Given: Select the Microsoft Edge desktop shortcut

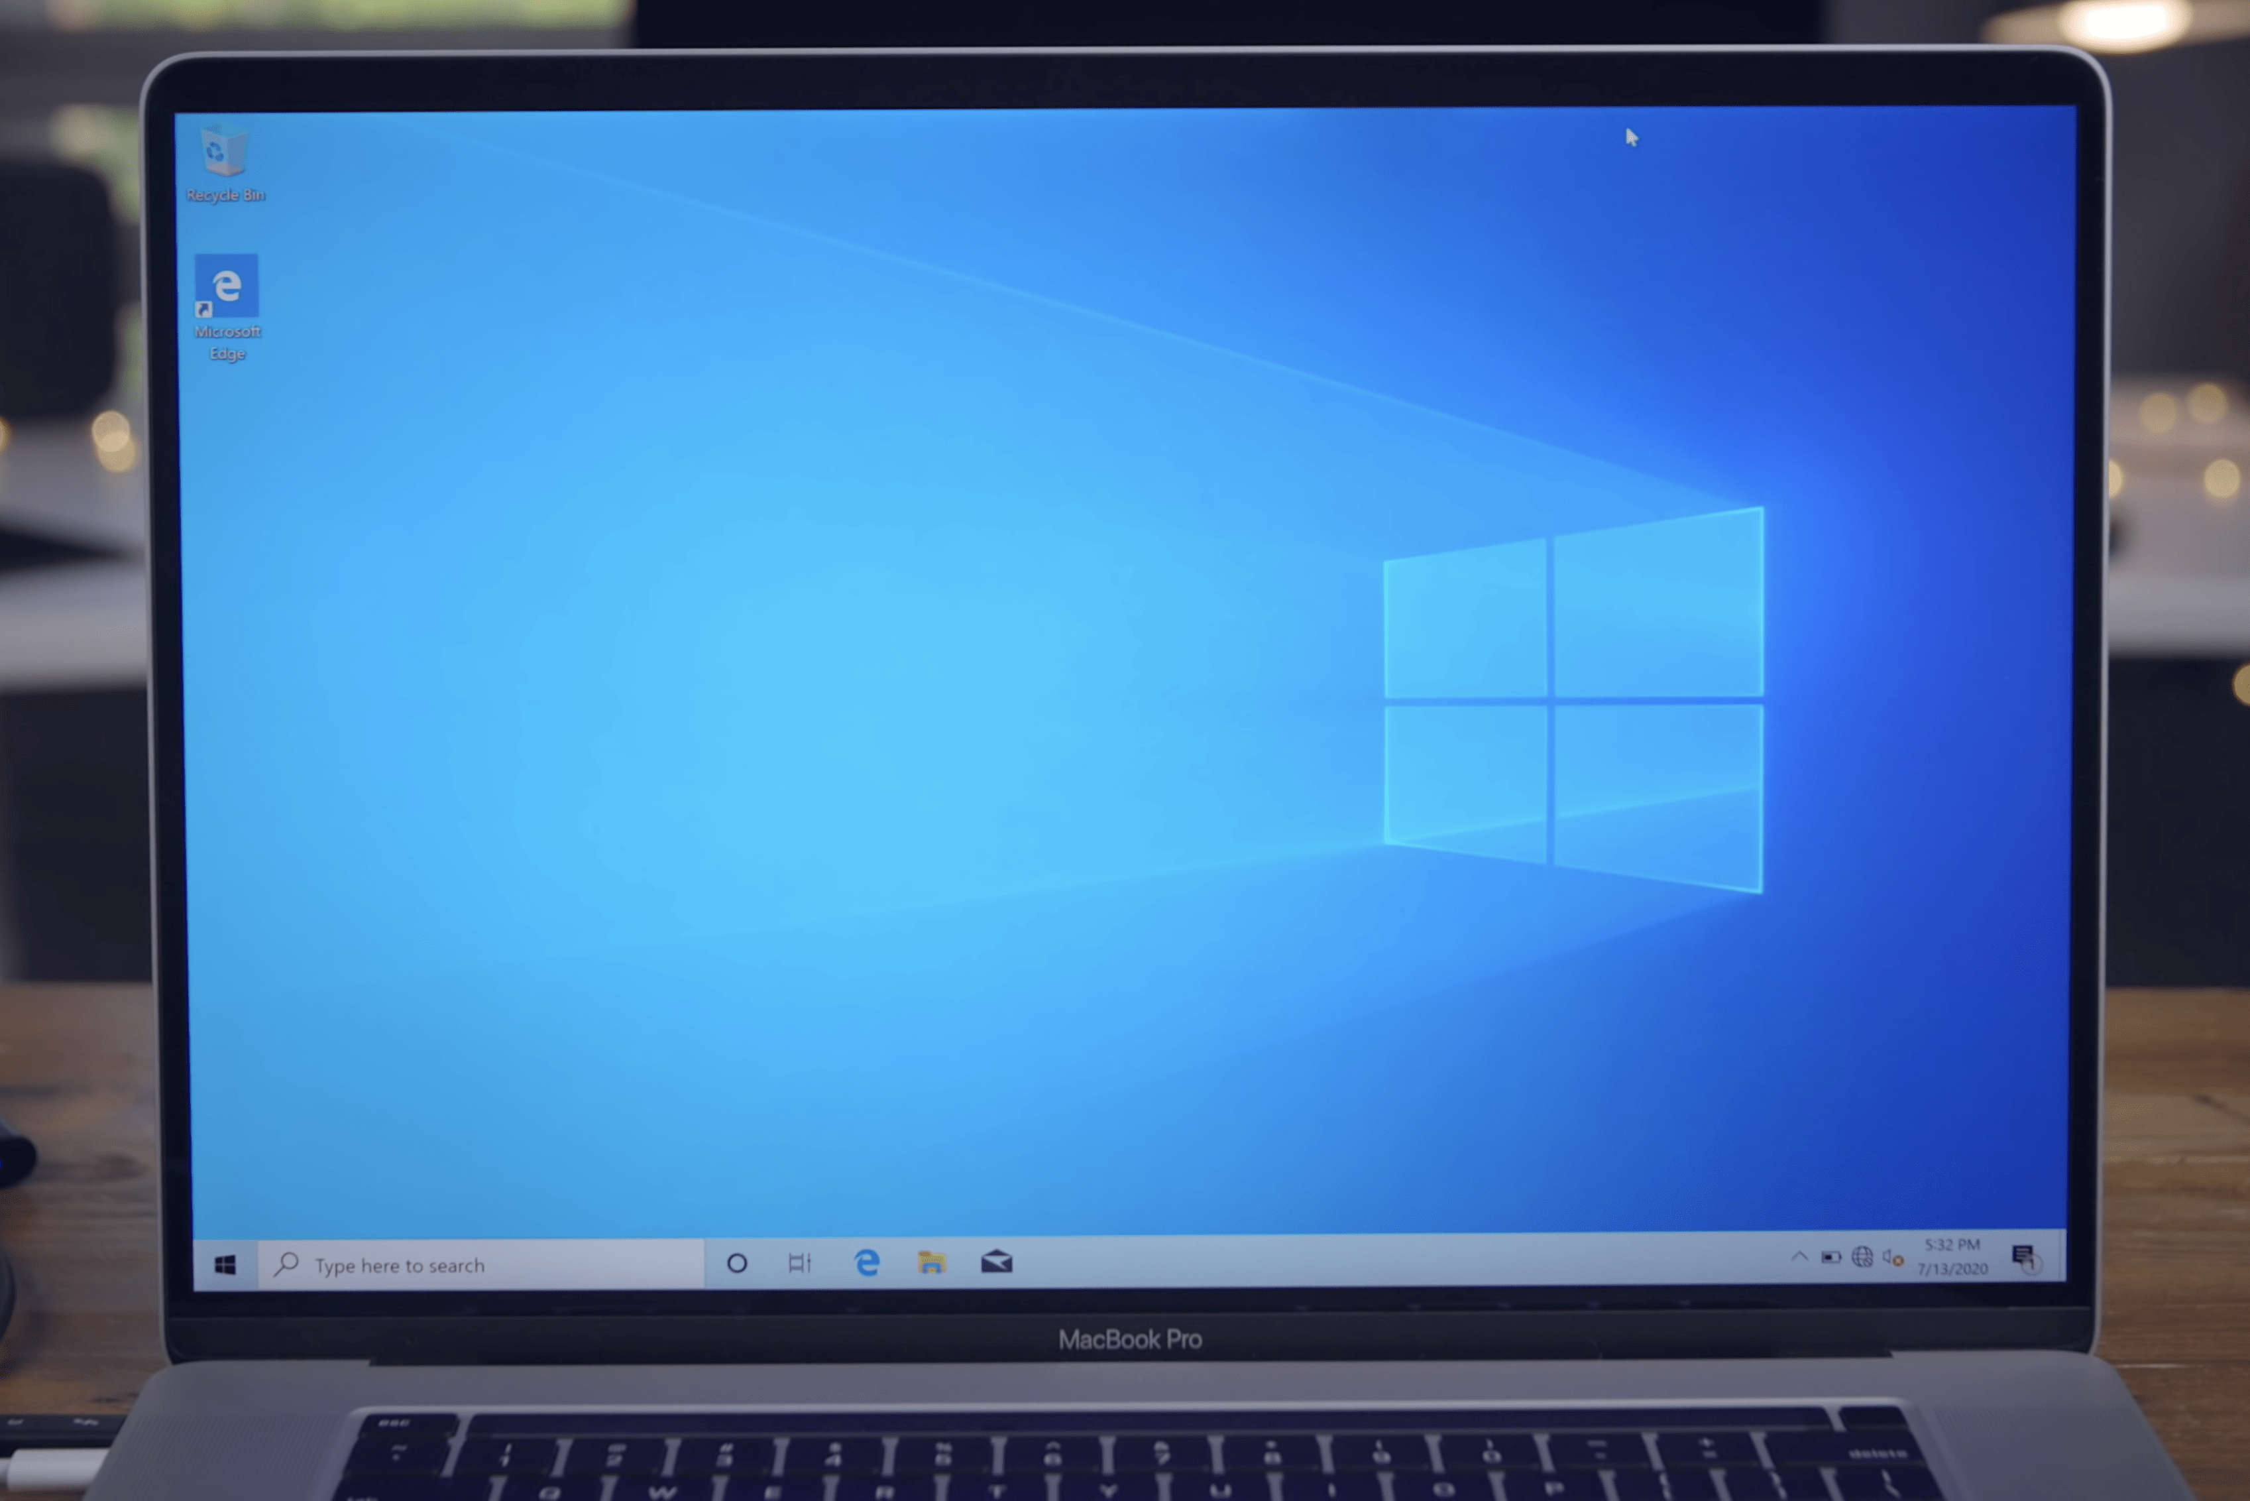Looking at the screenshot, I should [227, 308].
